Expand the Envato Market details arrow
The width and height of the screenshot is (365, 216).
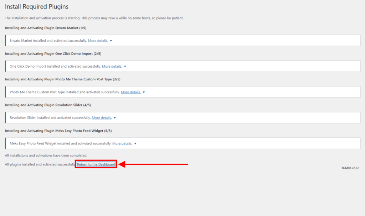click(111, 41)
